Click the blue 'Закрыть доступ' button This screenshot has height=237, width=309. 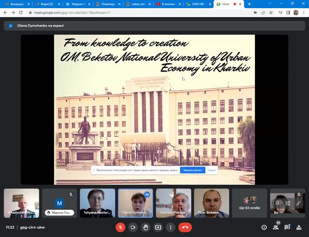193,170
